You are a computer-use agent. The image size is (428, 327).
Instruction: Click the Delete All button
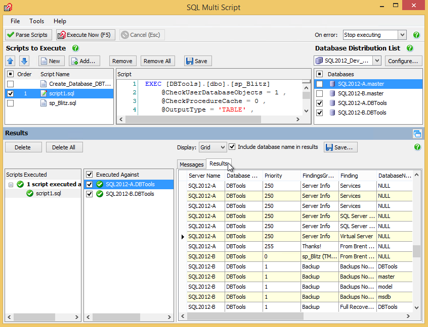pos(64,147)
